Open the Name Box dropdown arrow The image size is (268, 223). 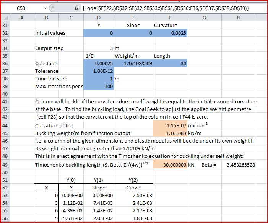tap(46, 8)
